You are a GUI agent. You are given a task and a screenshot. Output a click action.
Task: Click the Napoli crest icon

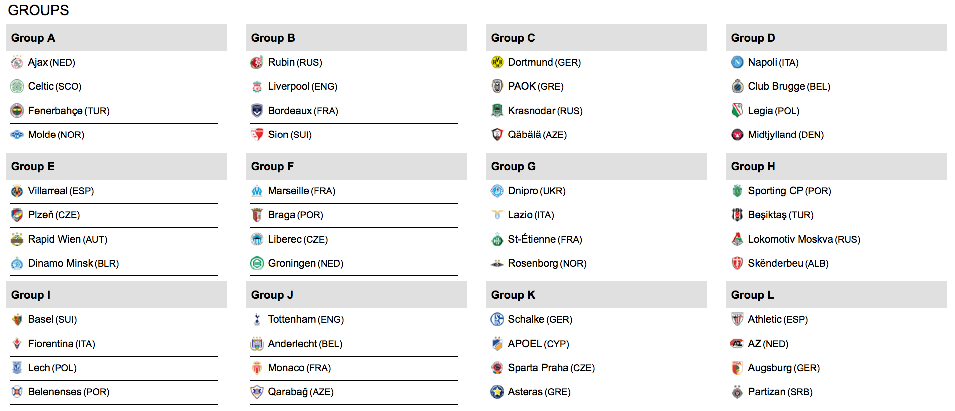tap(737, 62)
